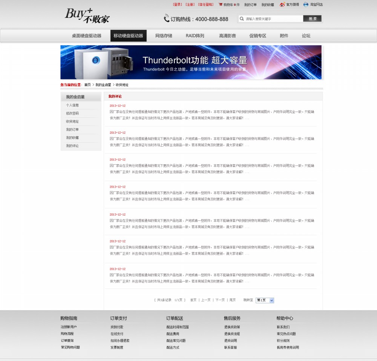Click the Buy+ 不败家 logo
The image size is (377, 361).
87,16
